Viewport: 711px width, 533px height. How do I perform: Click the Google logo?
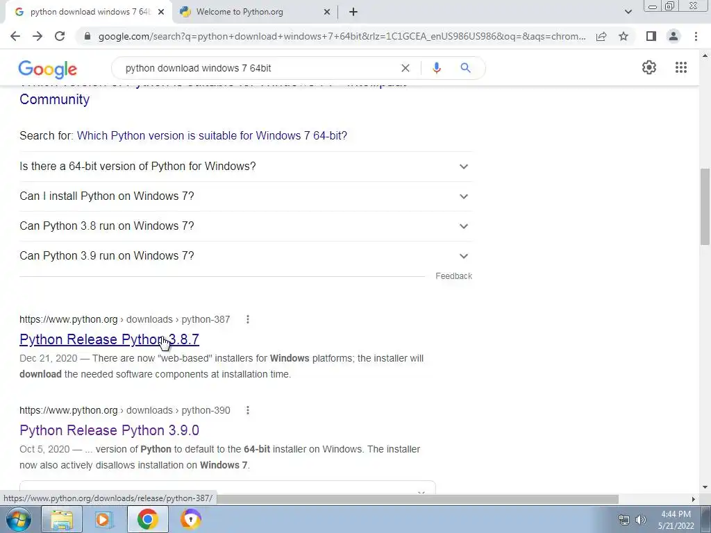[48, 69]
